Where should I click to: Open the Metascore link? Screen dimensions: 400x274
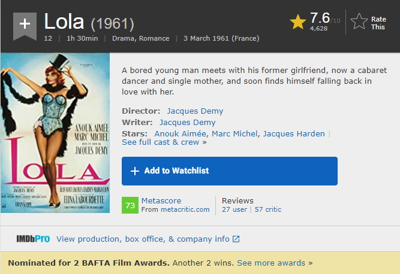coord(161,201)
